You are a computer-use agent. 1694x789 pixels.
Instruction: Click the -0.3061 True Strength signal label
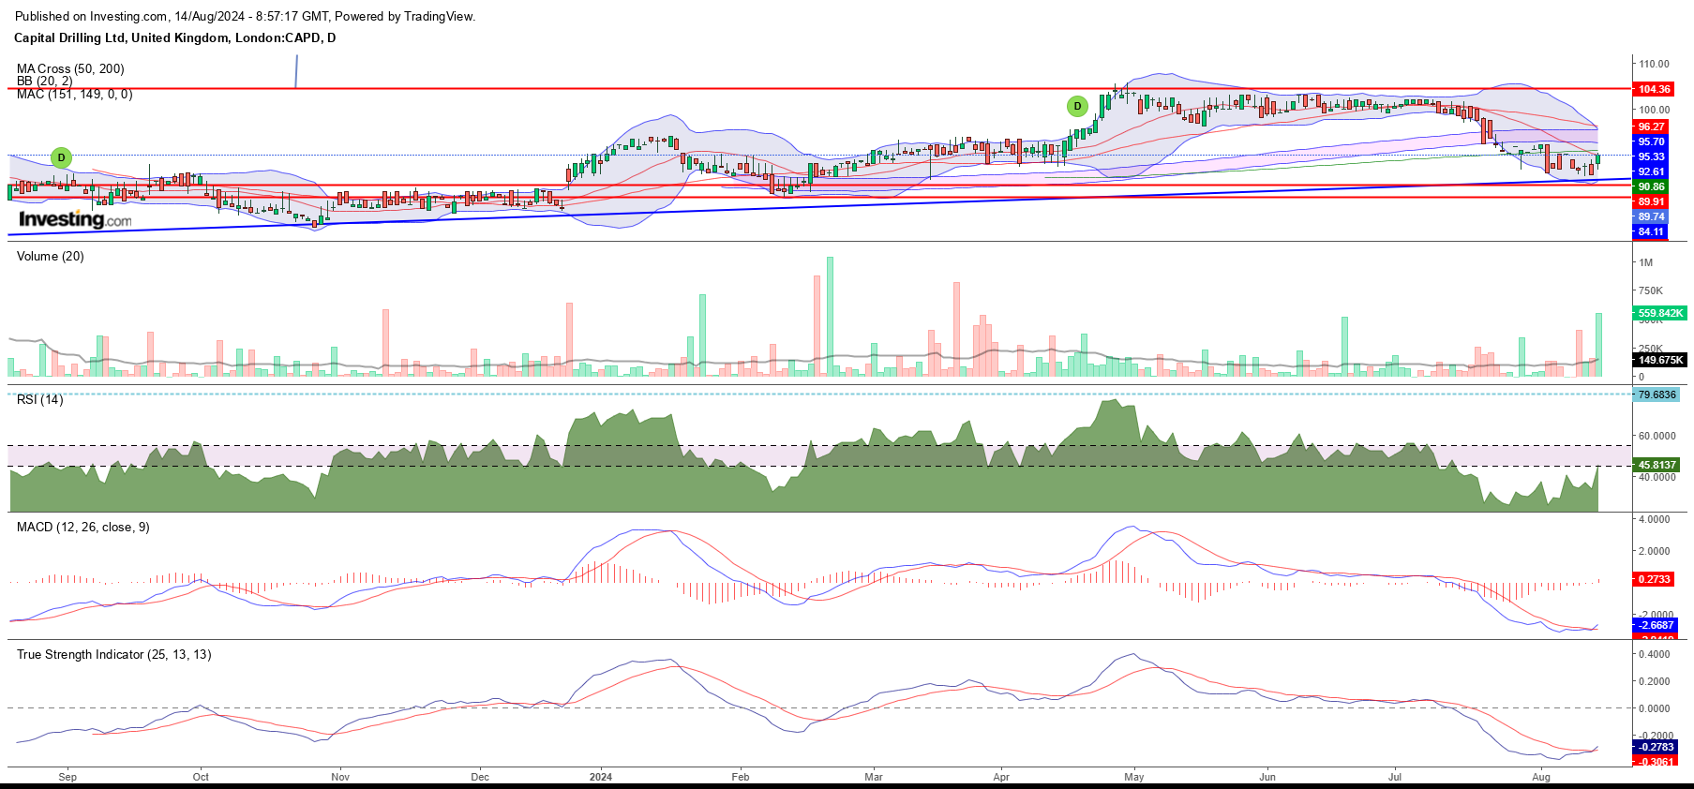point(1655,762)
